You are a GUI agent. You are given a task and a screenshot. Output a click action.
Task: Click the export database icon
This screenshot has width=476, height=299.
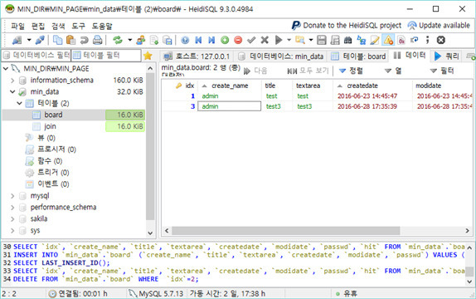pos(168,40)
